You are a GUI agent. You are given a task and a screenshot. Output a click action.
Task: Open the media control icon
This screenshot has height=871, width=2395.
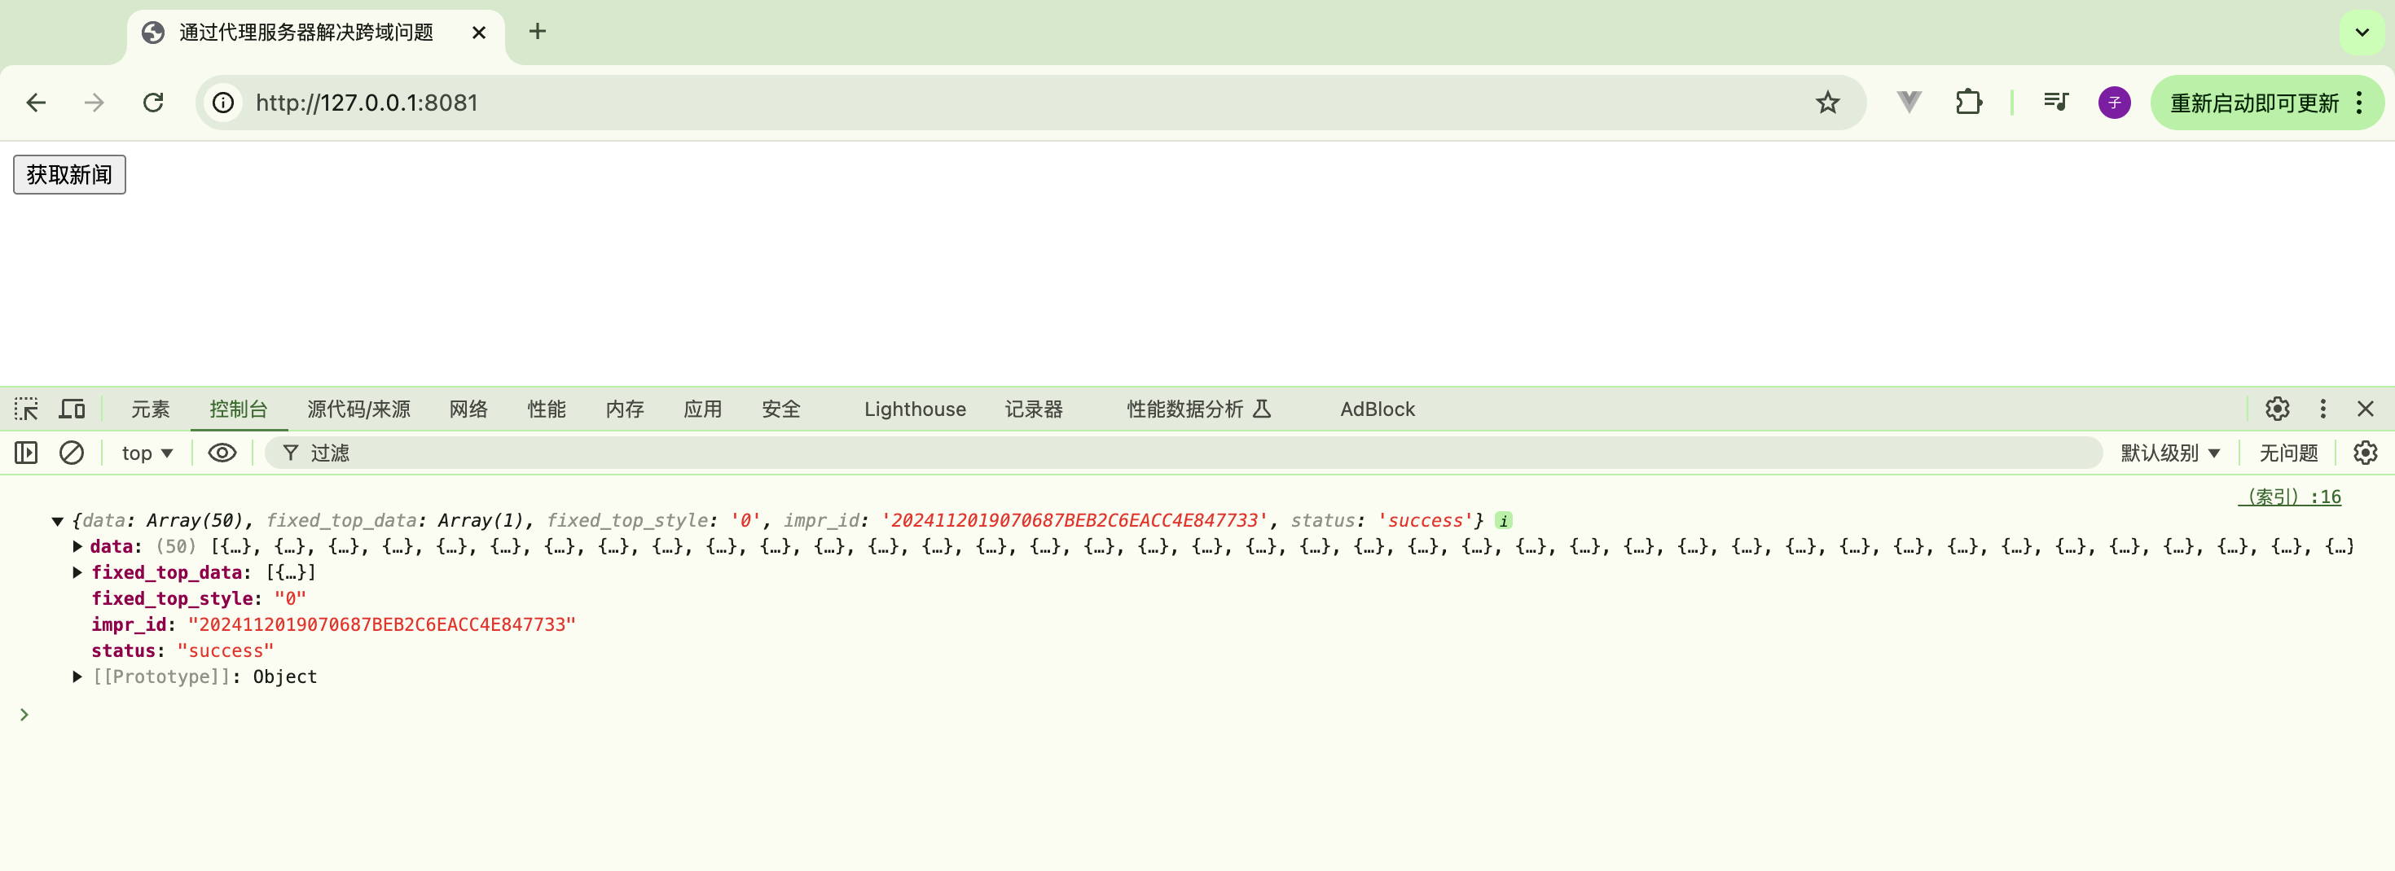click(2055, 102)
